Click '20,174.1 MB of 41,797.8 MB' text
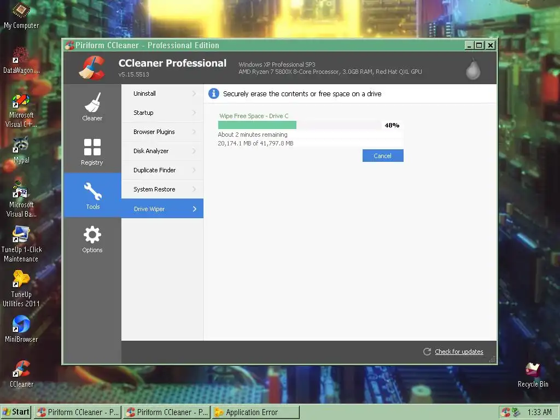 [x=255, y=143]
